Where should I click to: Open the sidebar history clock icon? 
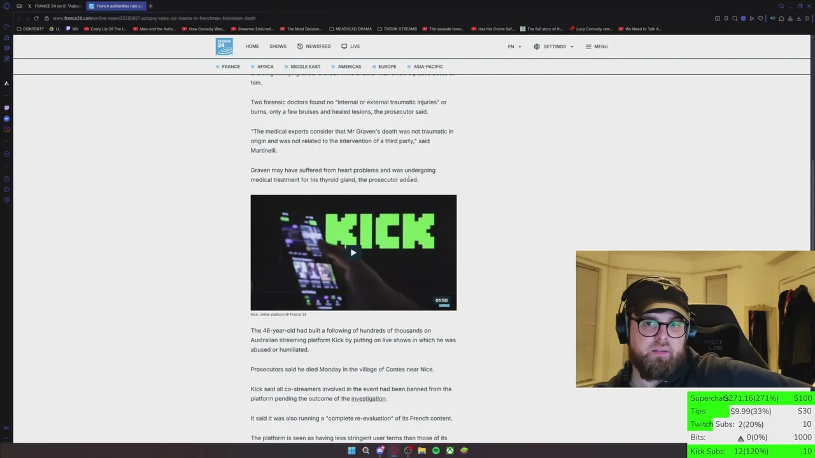[x=6, y=179]
